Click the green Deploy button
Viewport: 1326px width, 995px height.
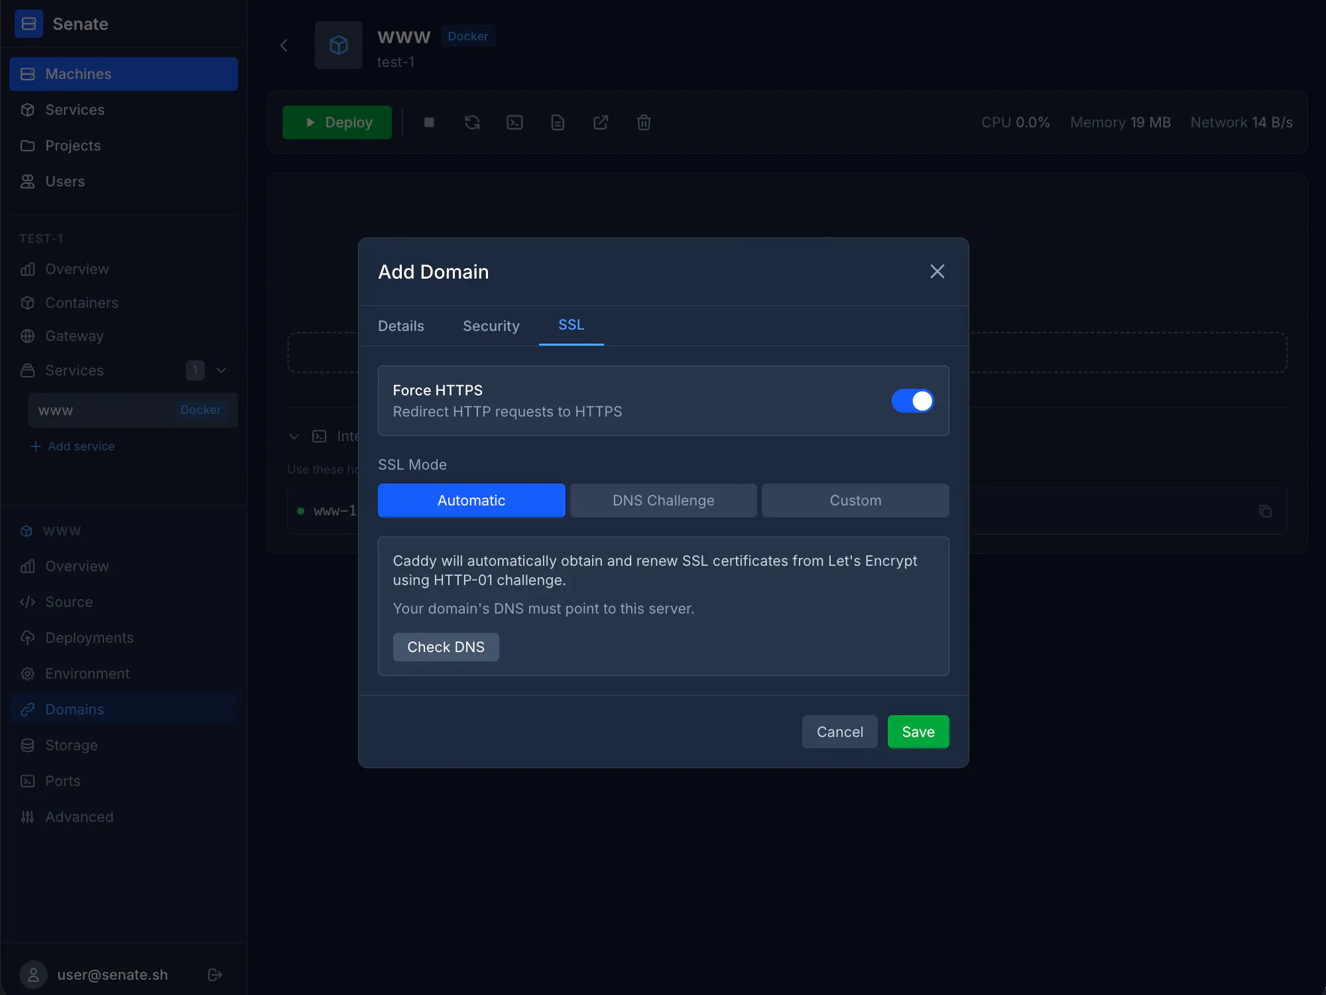(x=337, y=122)
